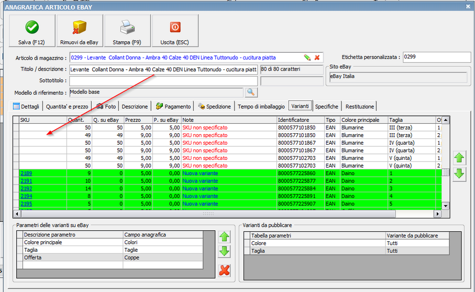Move parameter up with green arrow in Parametri panel
The height and width of the screenshot is (292, 475).
click(224, 237)
